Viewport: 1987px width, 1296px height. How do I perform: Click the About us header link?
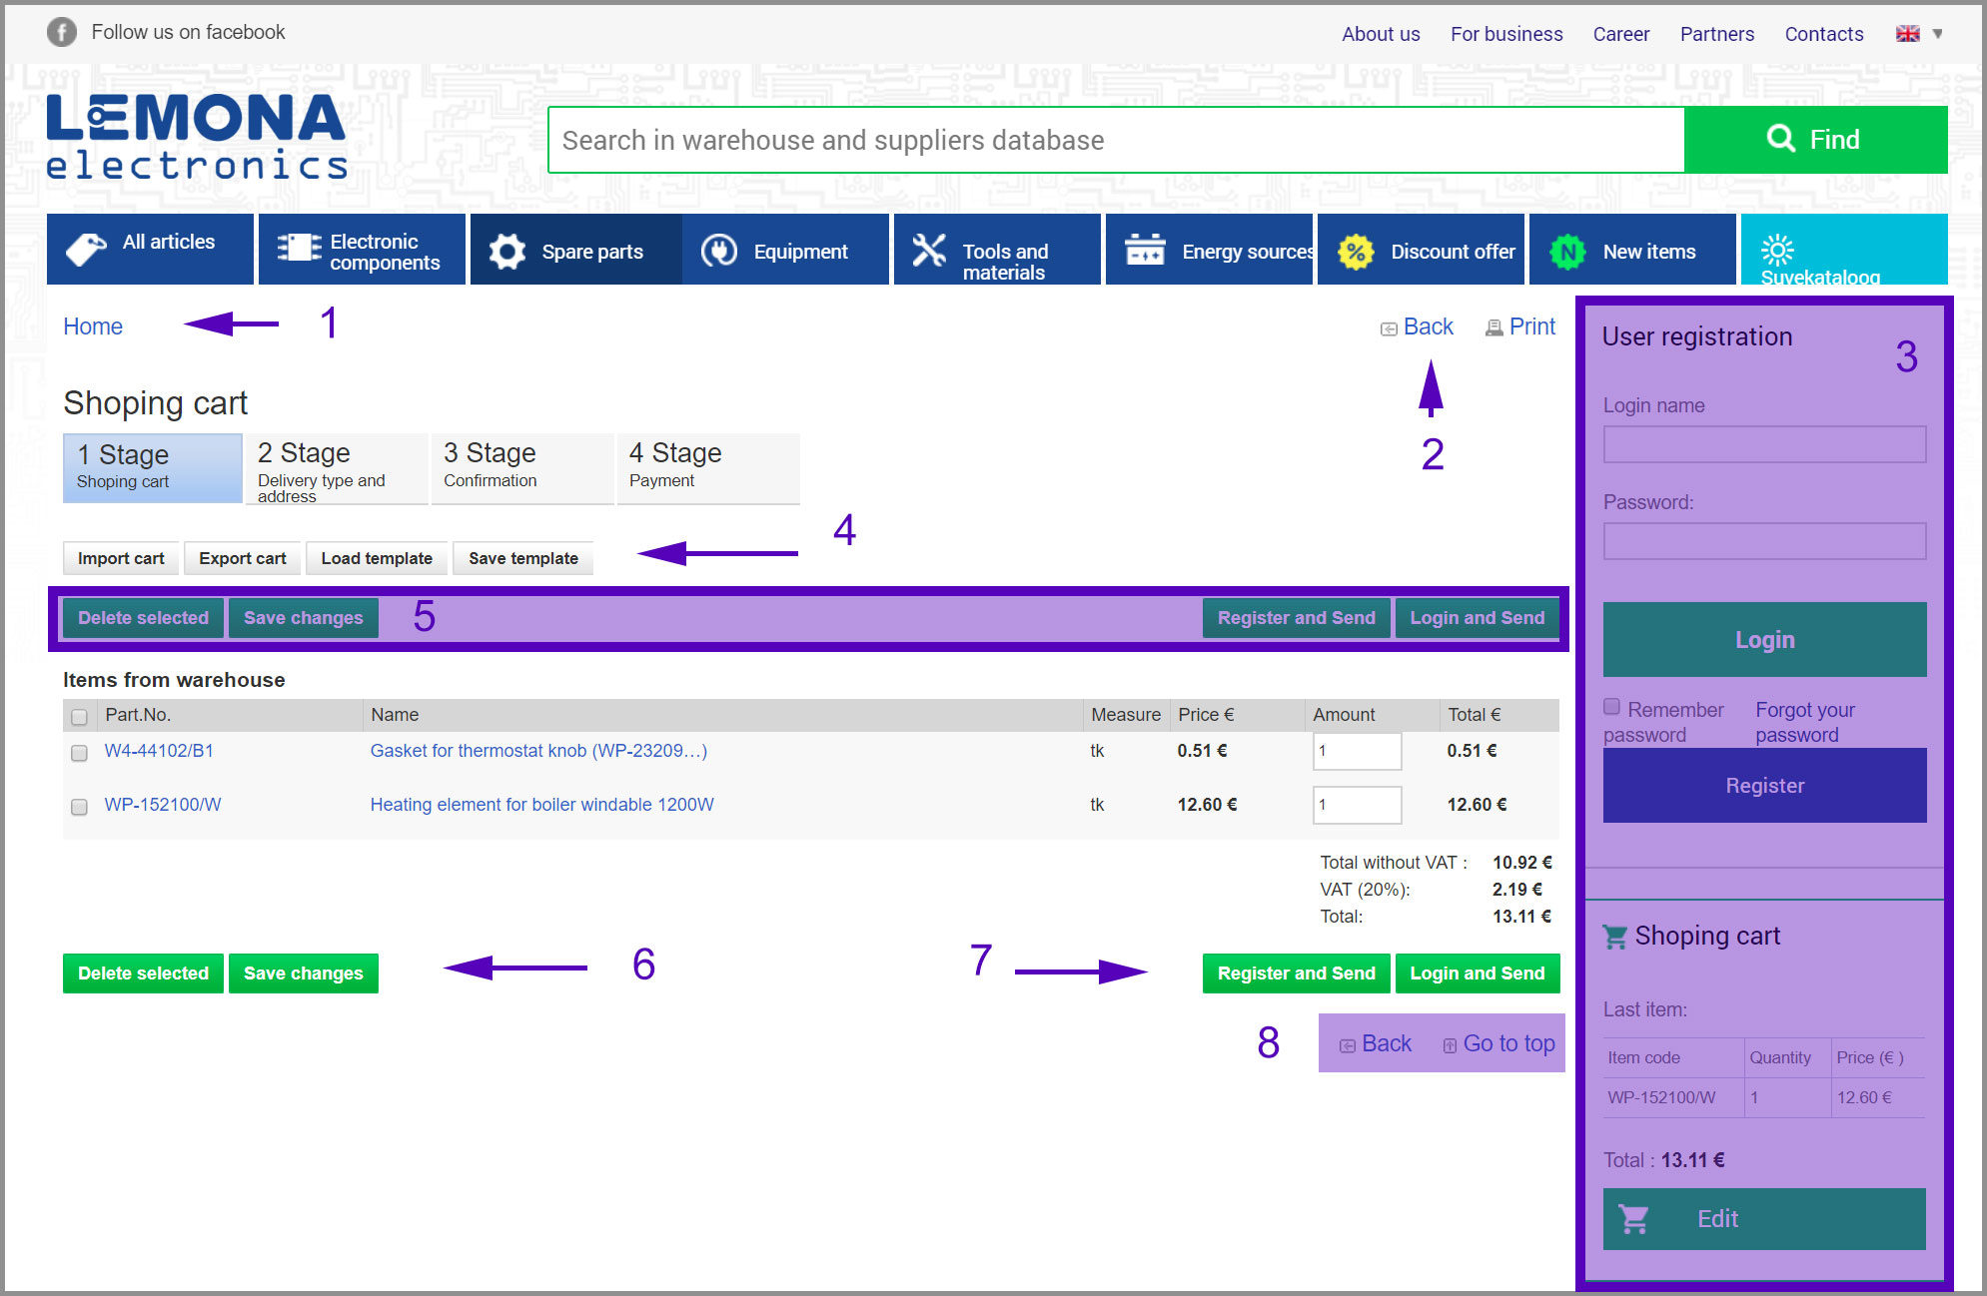1381,34
